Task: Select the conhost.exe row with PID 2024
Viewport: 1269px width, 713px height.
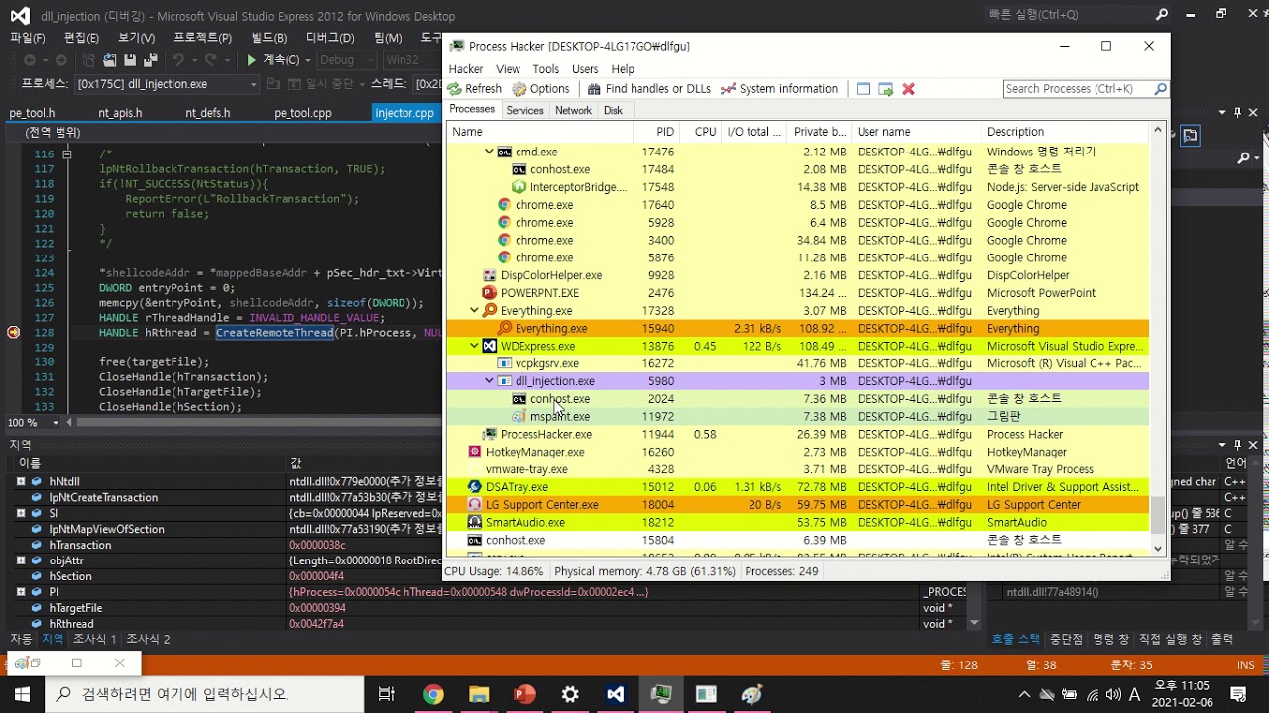Action: pyautogui.click(x=798, y=399)
